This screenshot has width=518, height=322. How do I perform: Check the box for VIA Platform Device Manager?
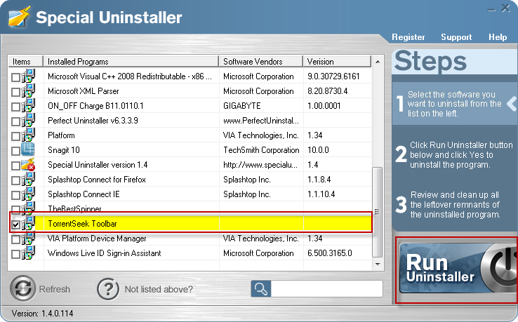(15, 239)
